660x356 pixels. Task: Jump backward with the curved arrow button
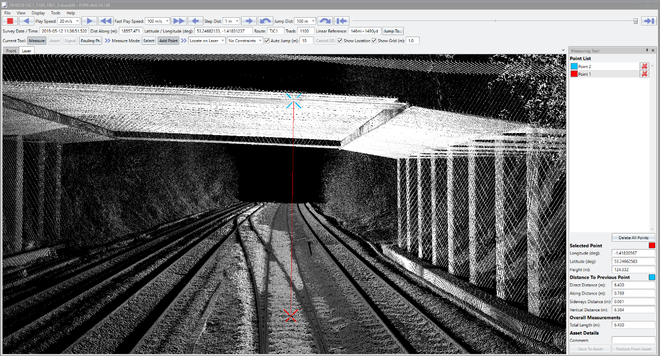click(265, 21)
